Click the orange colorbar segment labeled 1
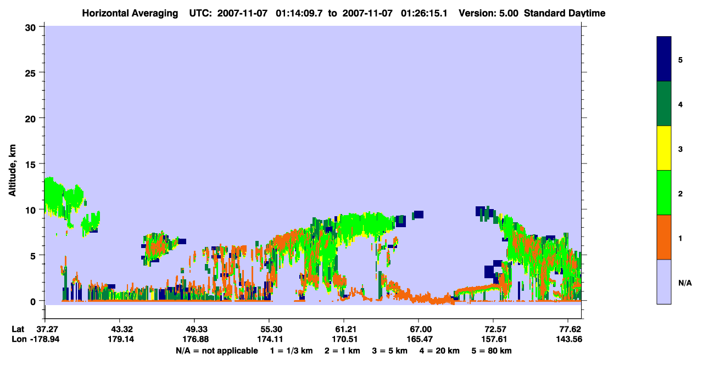714x366 pixels. [x=664, y=237]
